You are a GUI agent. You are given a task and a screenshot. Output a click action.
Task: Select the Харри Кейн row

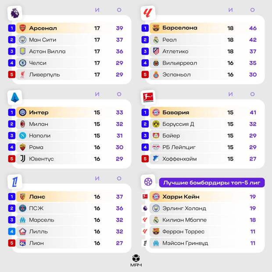click(206, 197)
